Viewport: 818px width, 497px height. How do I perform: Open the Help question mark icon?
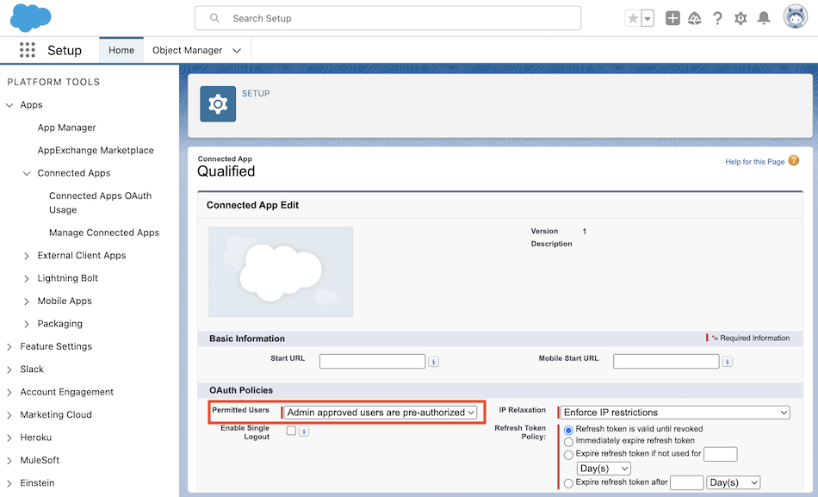coord(718,18)
